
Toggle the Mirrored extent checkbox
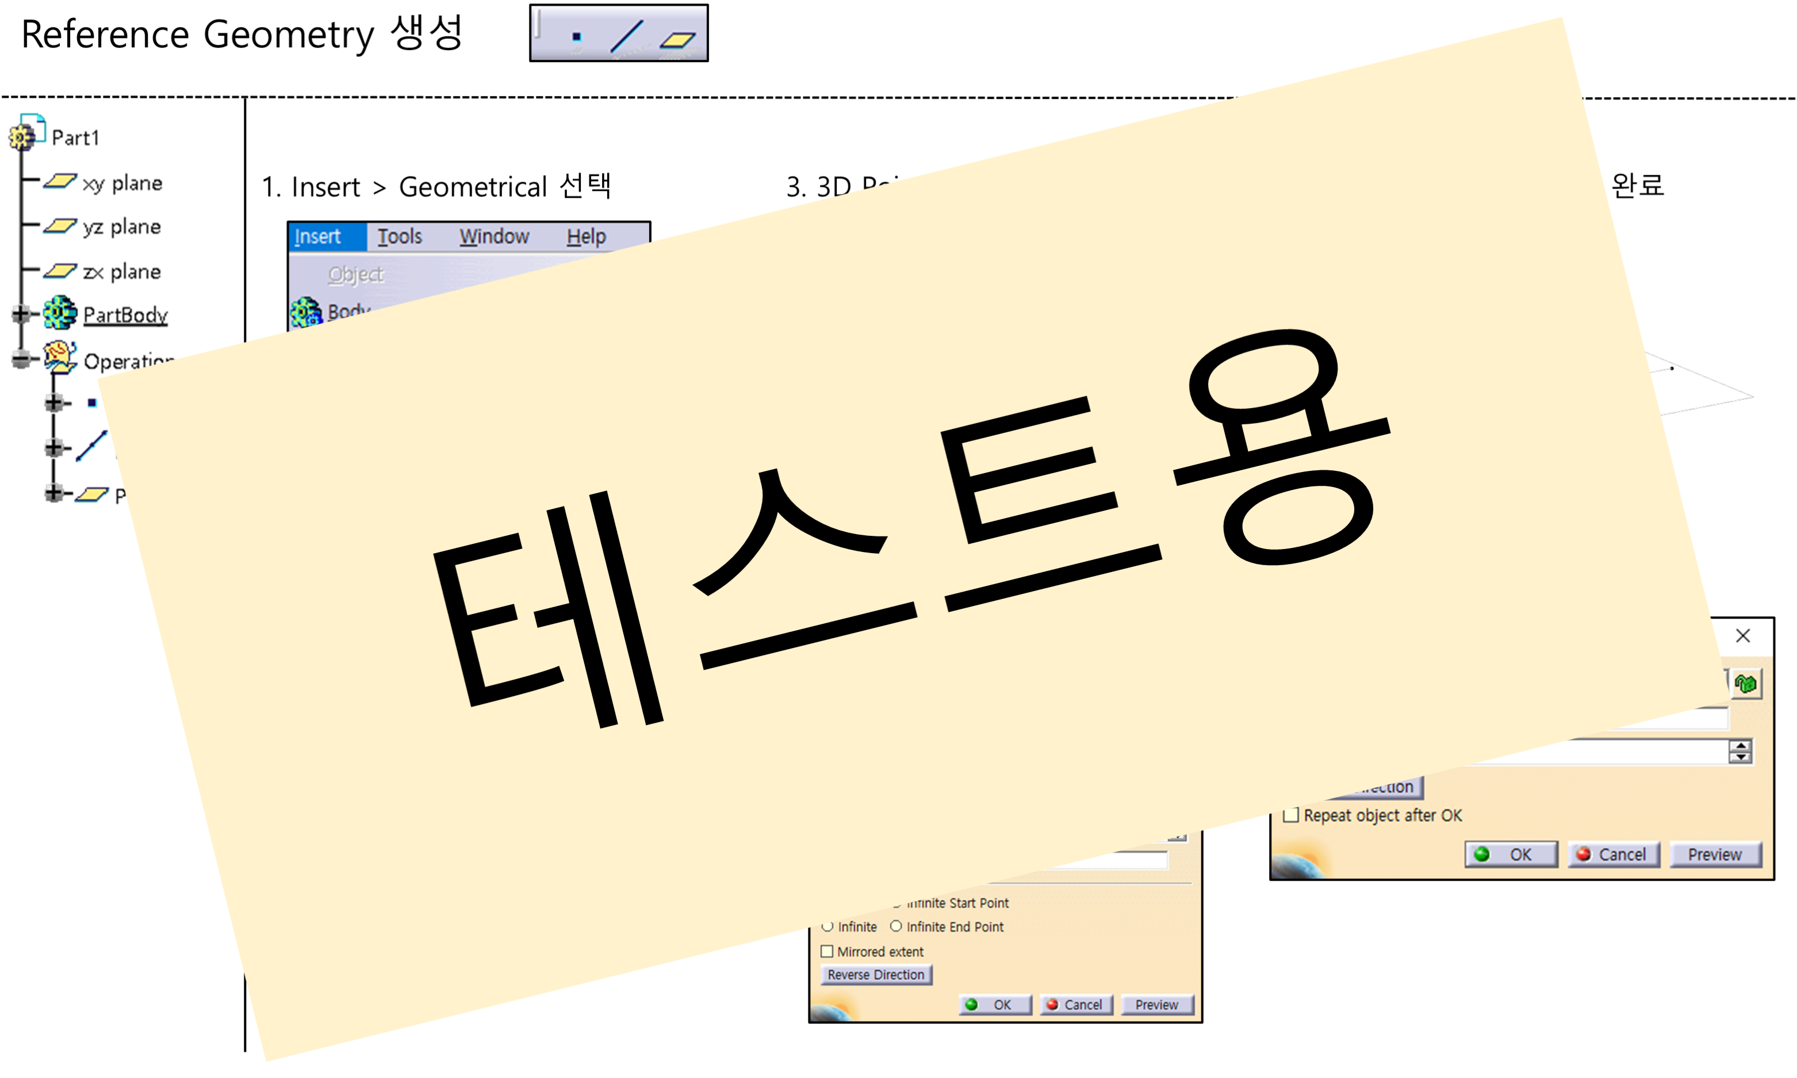tap(826, 952)
